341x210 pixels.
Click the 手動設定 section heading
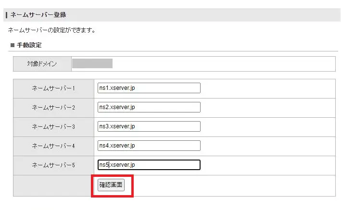point(29,45)
